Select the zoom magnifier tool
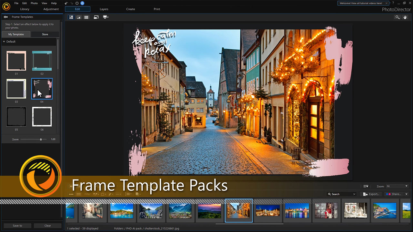This screenshot has width=413, height=232. click(x=398, y=17)
